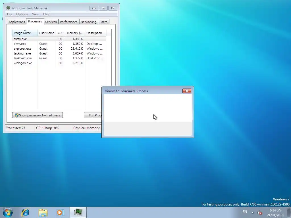
Task: Switch to the Services tab
Action: 51,22
